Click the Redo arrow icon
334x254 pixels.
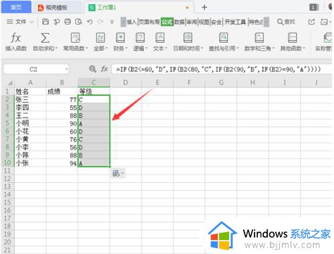[x=101, y=22]
